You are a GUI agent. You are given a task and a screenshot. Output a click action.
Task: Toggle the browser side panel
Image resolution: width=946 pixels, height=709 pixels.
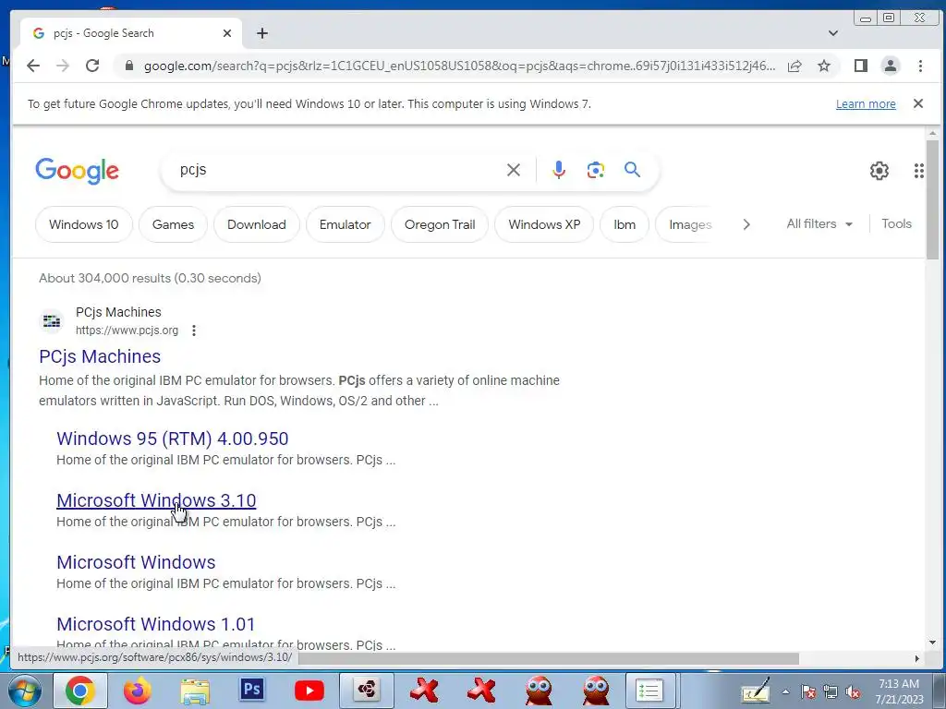(861, 66)
